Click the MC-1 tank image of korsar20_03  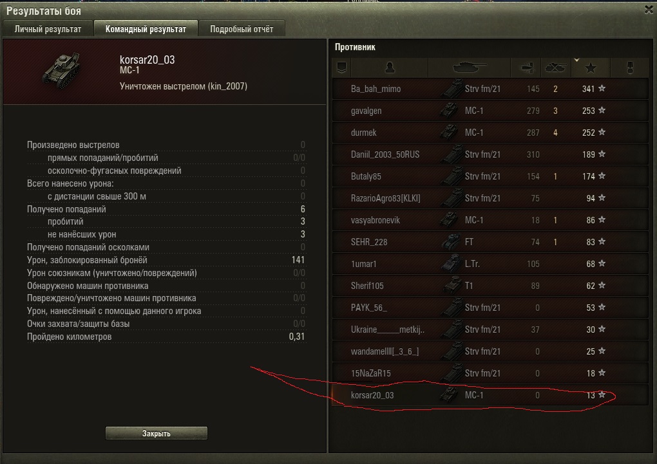pos(62,70)
